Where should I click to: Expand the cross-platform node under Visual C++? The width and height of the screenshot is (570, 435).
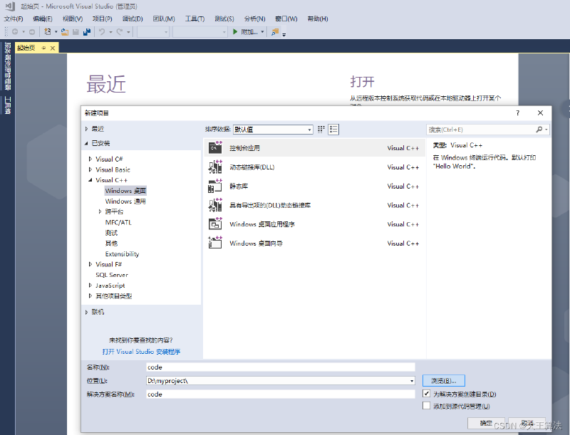[x=100, y=211]
